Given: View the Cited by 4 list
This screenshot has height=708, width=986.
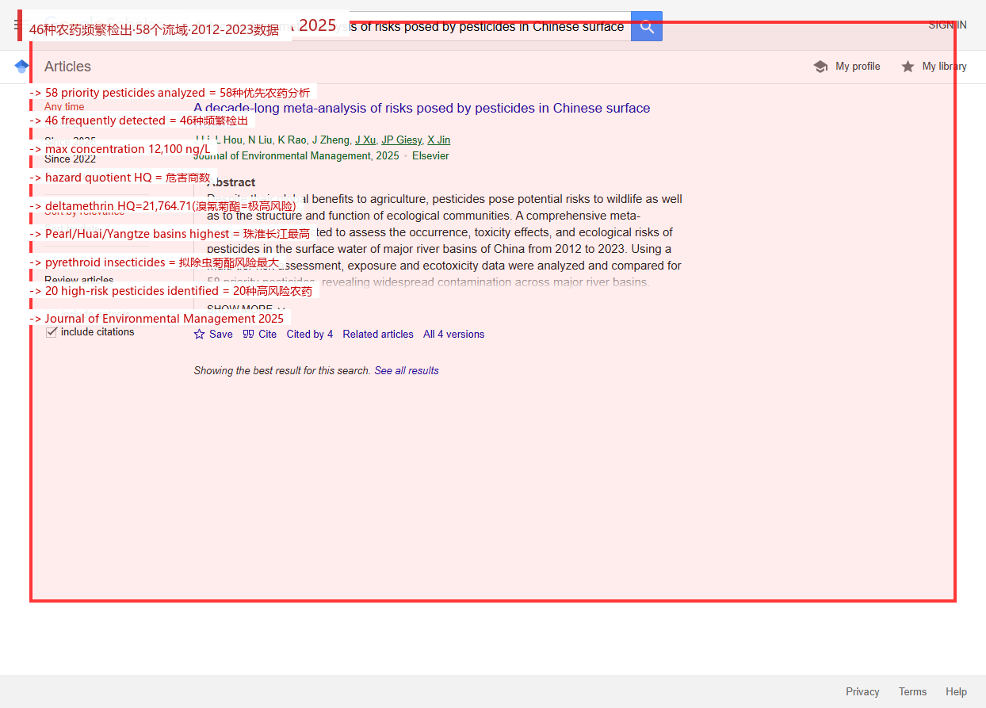Looking at the screenshot, I should [310, 334].
